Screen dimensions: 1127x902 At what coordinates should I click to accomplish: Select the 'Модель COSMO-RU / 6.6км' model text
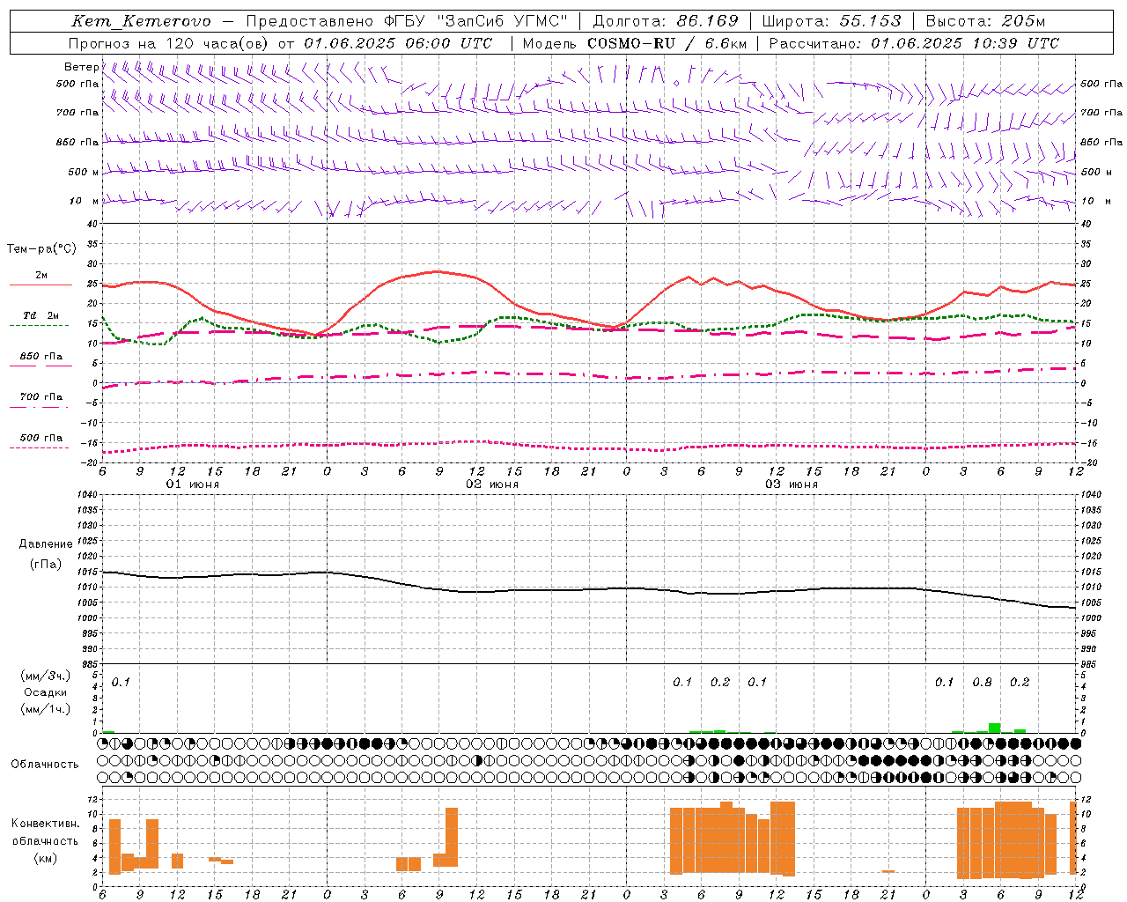(x=634, y=43)
